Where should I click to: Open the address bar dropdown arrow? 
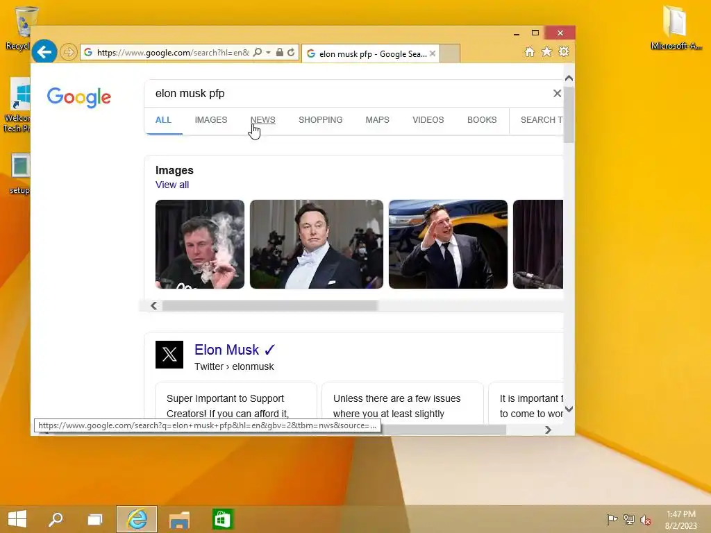268,53
